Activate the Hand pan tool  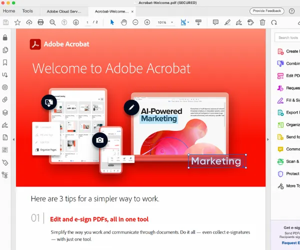(x=124, y=22)
